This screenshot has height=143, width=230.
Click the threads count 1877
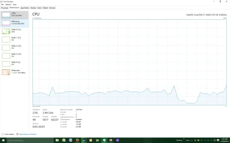[x=45, y=120]
